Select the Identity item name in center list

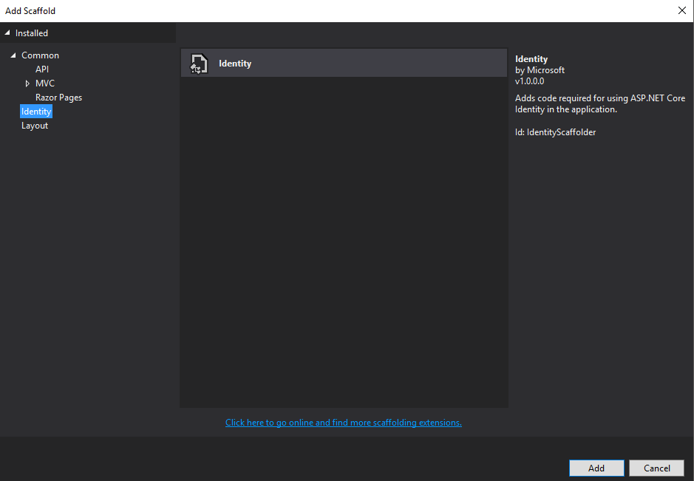[x=235, y=64]
